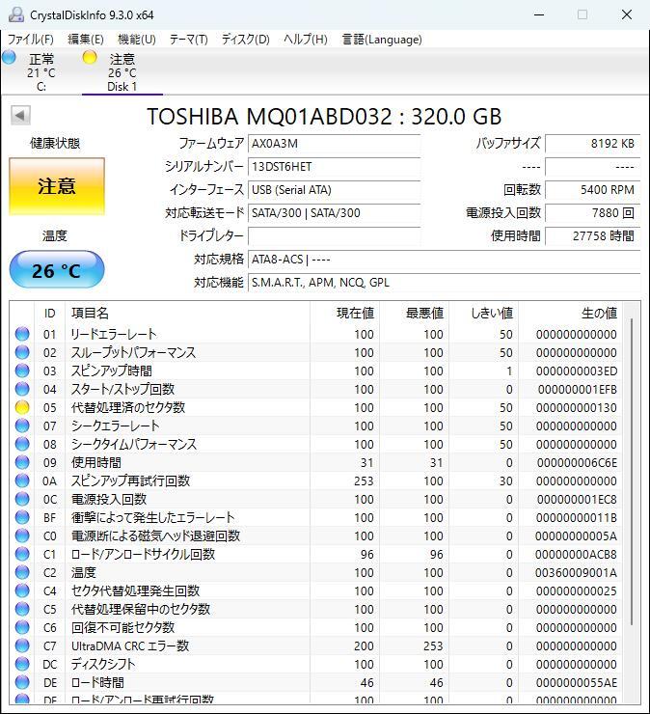Click status icon for DE ロード時間
The image size is (650, 714).
[x=22, y=682]
